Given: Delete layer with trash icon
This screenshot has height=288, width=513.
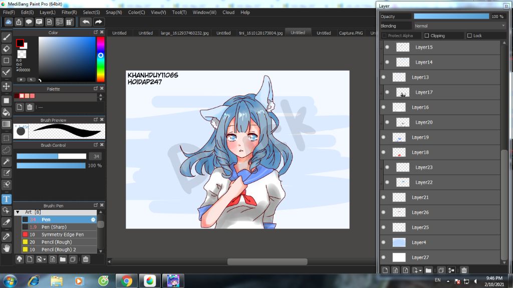Looking at the screenshot, I should 464,270.
